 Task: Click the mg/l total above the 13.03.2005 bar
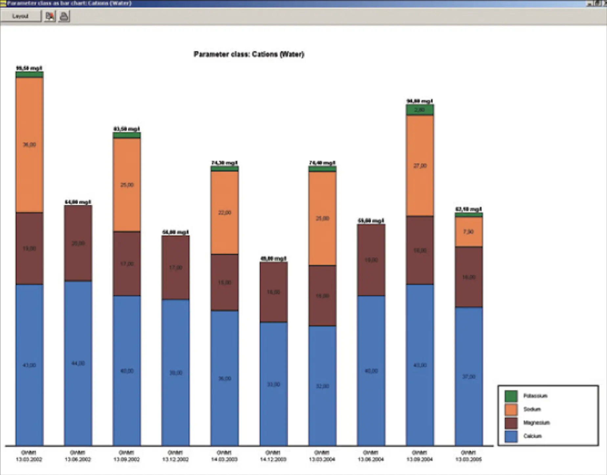(x=469, y=209)
